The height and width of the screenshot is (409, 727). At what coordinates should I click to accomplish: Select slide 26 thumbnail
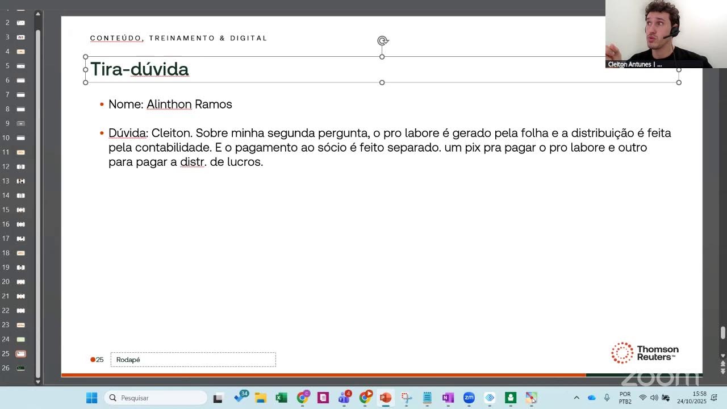pyautogui.click(x=20, y=368)
